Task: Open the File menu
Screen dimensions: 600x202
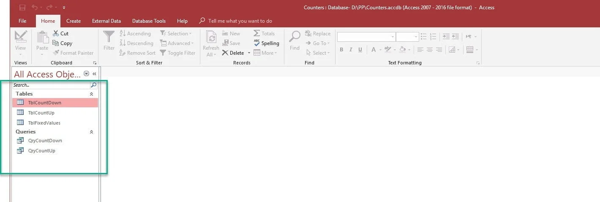Action: click(x=22, y=21)
